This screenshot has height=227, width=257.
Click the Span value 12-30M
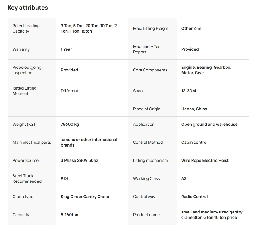(x=189, y=91)
